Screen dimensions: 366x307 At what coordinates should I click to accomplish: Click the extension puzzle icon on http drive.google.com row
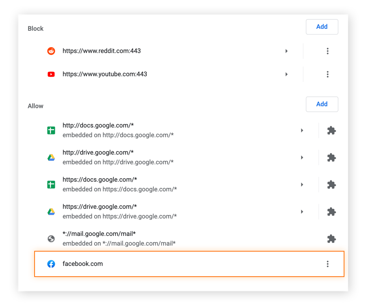331,157
